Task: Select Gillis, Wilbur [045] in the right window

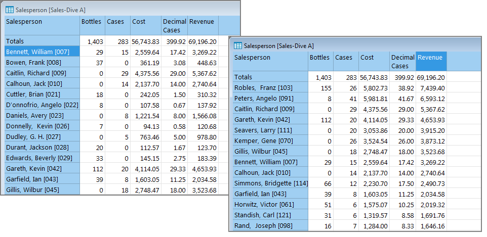Action: [270, 152]
